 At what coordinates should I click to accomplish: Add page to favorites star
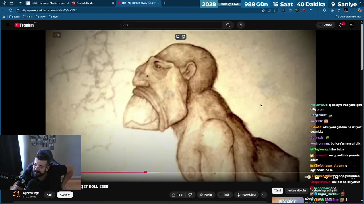(275, 10)
